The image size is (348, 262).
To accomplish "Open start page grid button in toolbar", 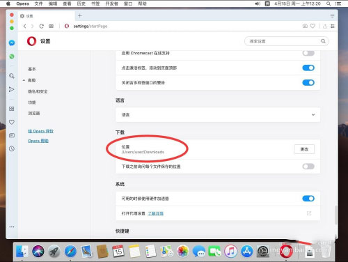I will 52,26.
